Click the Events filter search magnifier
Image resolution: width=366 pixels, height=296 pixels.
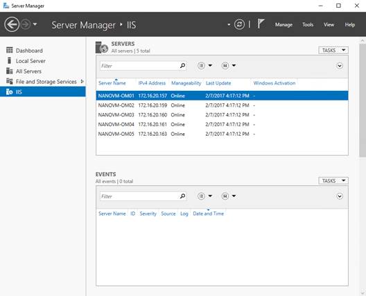coord(182,196)
